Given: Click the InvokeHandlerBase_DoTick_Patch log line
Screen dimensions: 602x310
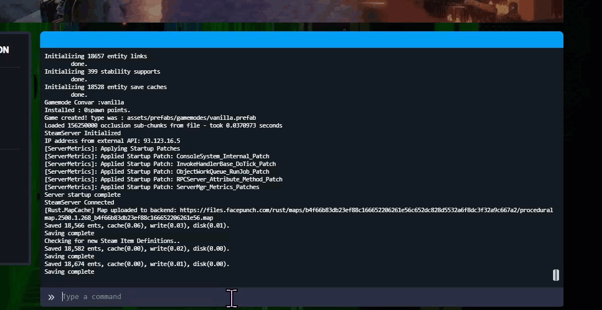Looking at the screenshot, I should click(160, 164).
